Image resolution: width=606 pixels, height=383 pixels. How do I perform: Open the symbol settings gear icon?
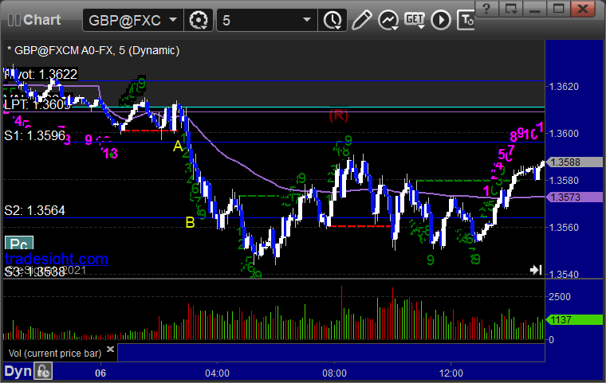pos(199,20)
